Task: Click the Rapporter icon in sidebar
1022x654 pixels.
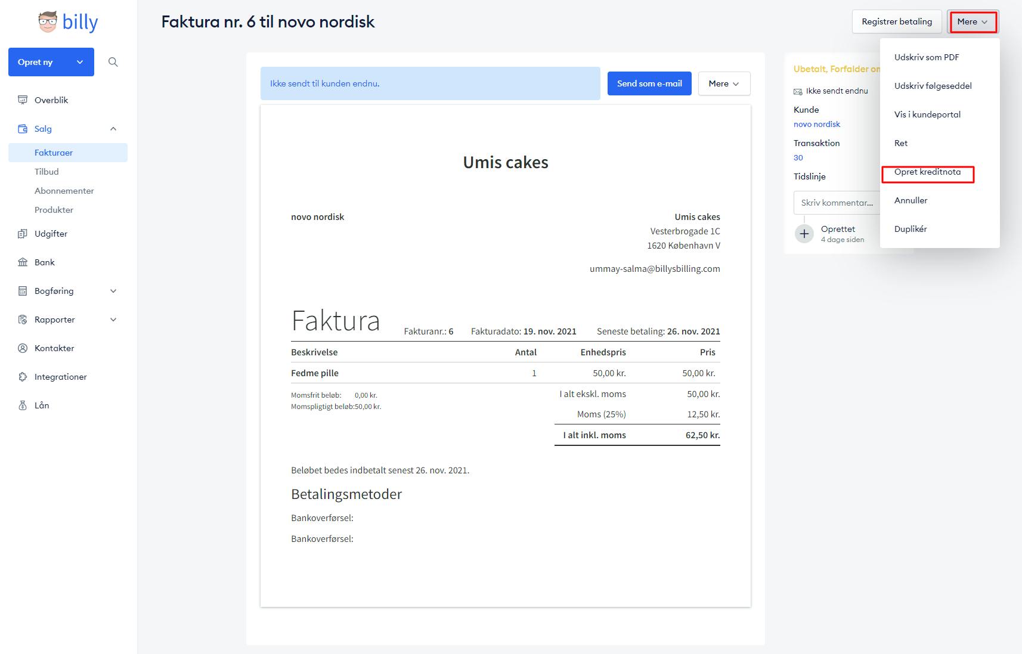Action: (x=23, y=320)
